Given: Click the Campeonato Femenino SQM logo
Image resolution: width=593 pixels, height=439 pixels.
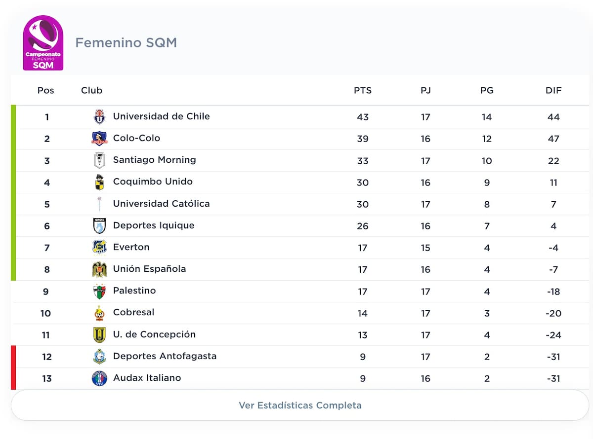Looking at the screenshot, I should tap(43, 43).
